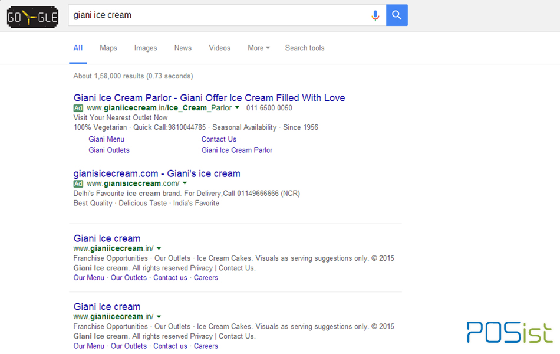Click the '100% Vegetarian · Quick Call' ad line
This screenshot has height=354, width=560.
tap(196, 127)
